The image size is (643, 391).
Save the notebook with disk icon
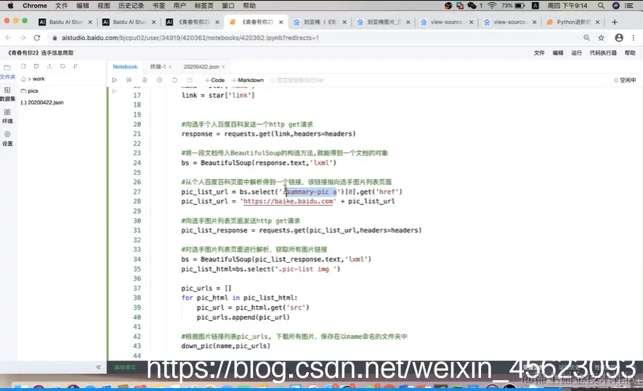tap(190, 81)
